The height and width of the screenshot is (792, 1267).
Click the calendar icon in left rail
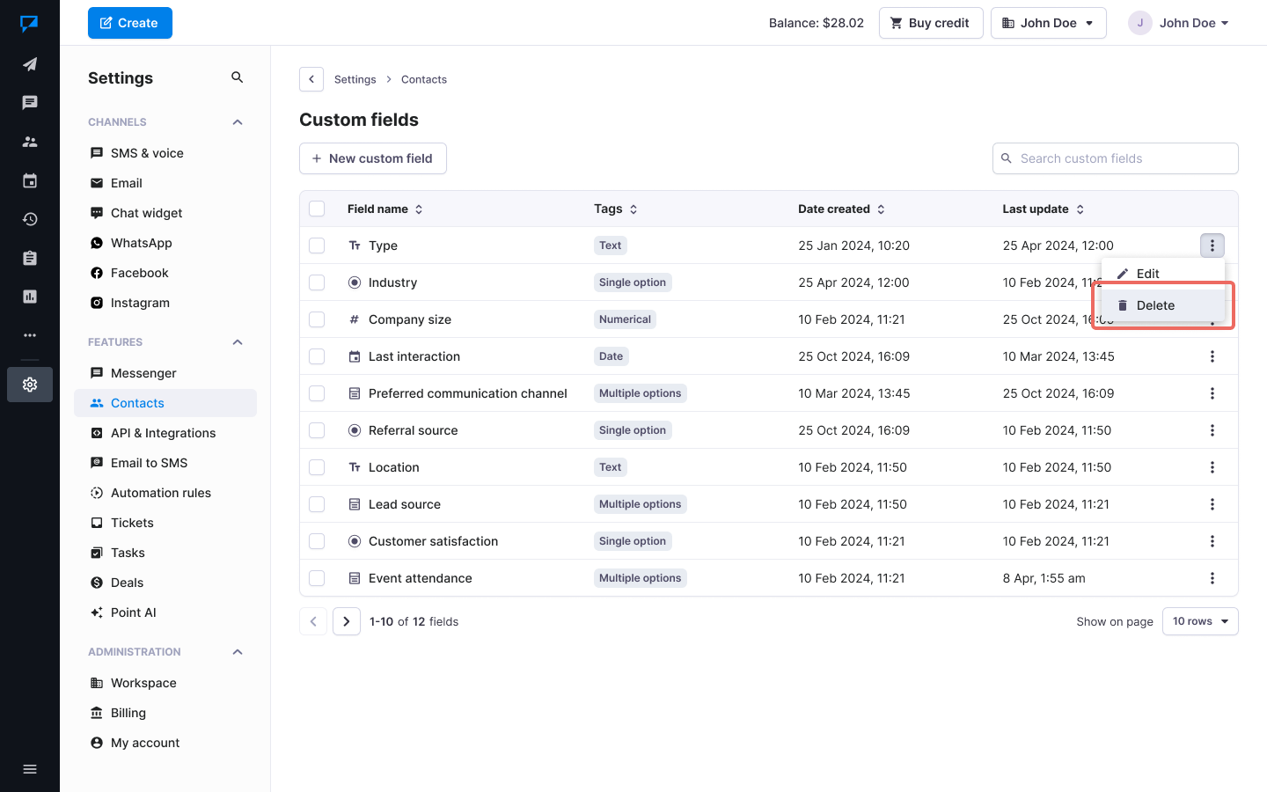[30, 180]
